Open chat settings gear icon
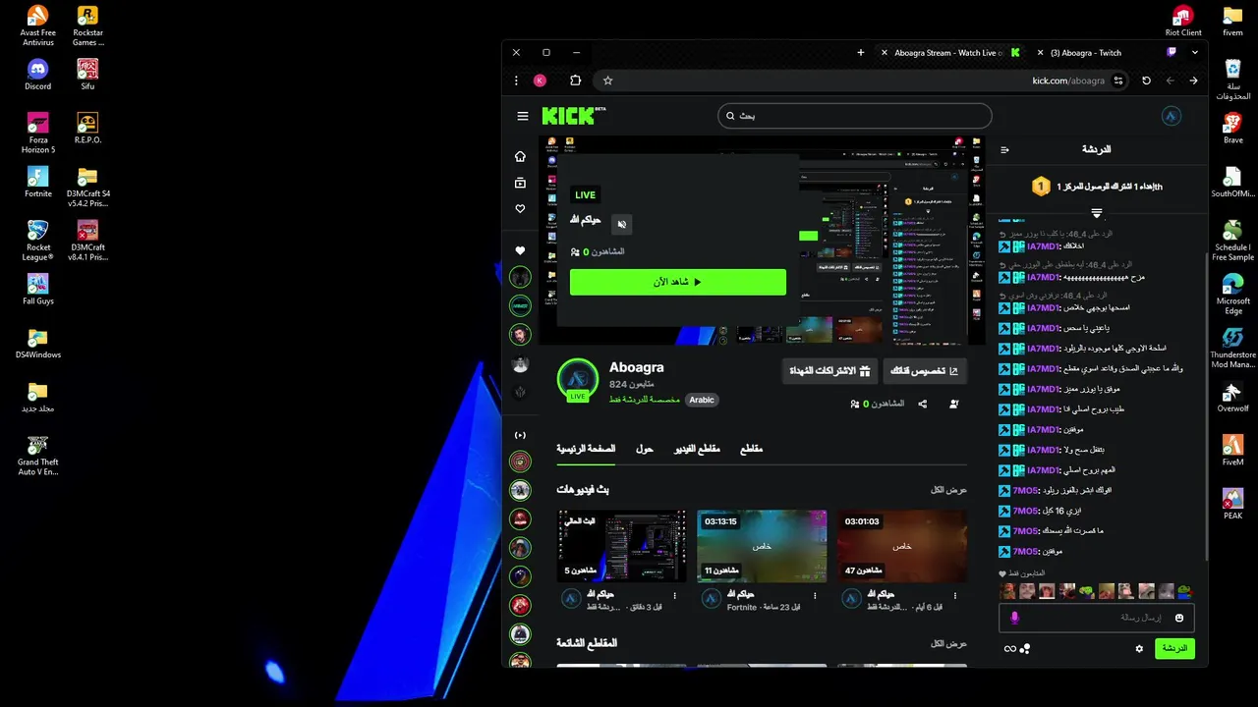The height and width of the screenshot is (707, 1258). coord(1139,649)
